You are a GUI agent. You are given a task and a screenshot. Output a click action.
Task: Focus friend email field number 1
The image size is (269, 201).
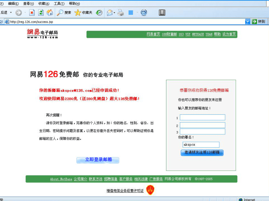click(x=202, y=117)
